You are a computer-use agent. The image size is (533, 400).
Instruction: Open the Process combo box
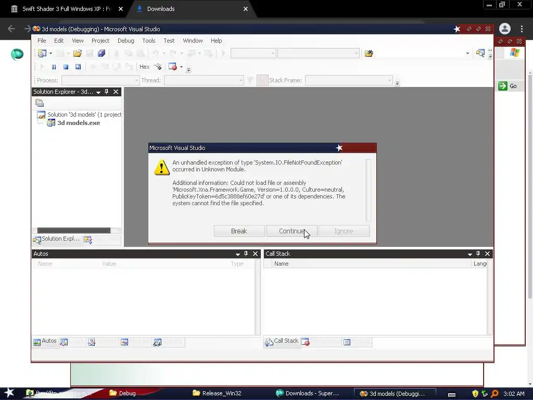[100, 80]
